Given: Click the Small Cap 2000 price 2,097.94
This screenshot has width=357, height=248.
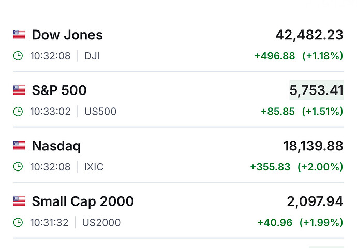Looking at the screenshot, I should 315,202.
